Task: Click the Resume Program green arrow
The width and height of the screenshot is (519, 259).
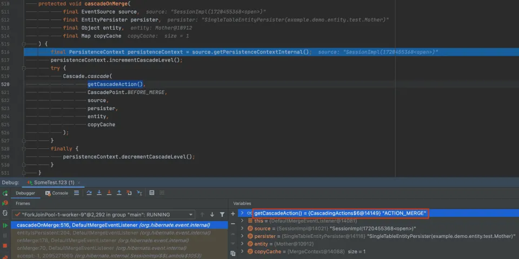Action: coord(5,226)
